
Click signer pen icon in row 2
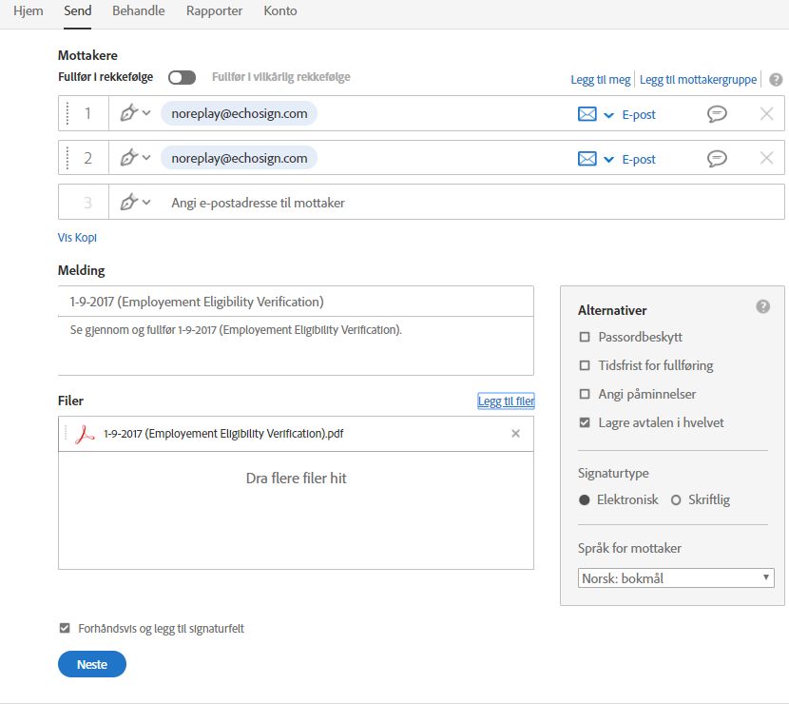(129, 158)
